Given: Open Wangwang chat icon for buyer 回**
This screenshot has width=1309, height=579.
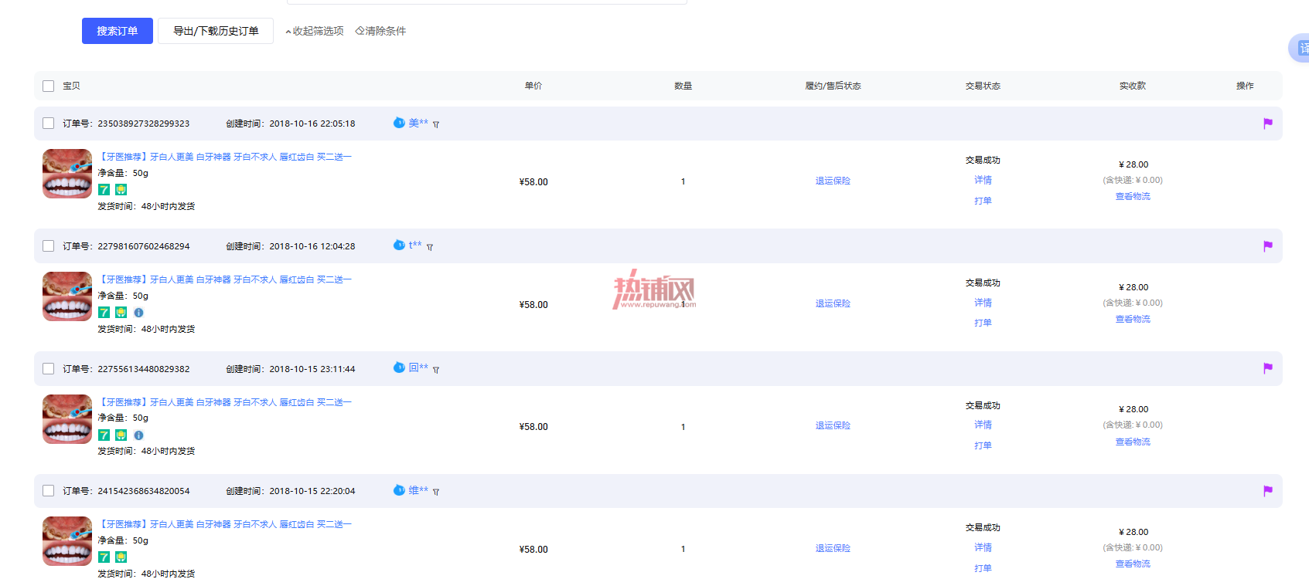Looking at the screenshot, I should pyautogui.click(x=399, y=367).
